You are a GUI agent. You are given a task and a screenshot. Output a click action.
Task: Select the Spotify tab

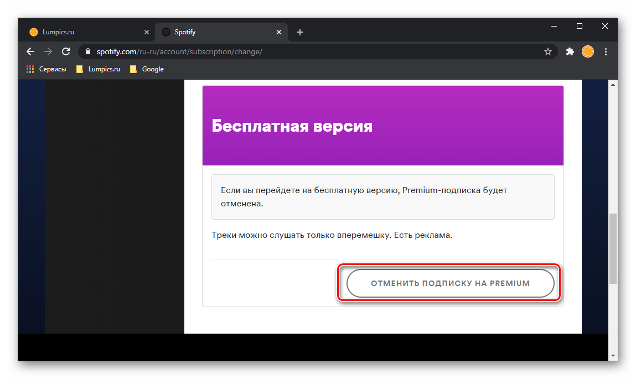coord(221,32)
